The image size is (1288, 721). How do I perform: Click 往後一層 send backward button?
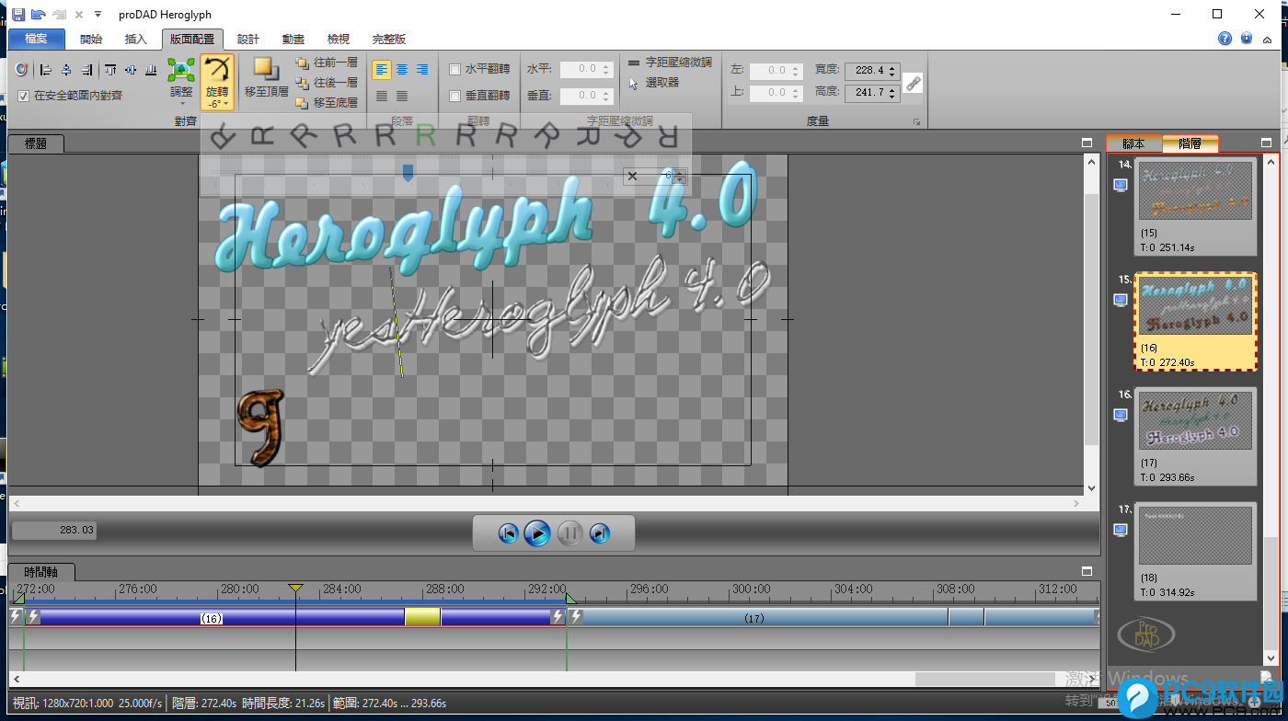tap(327, 83)
